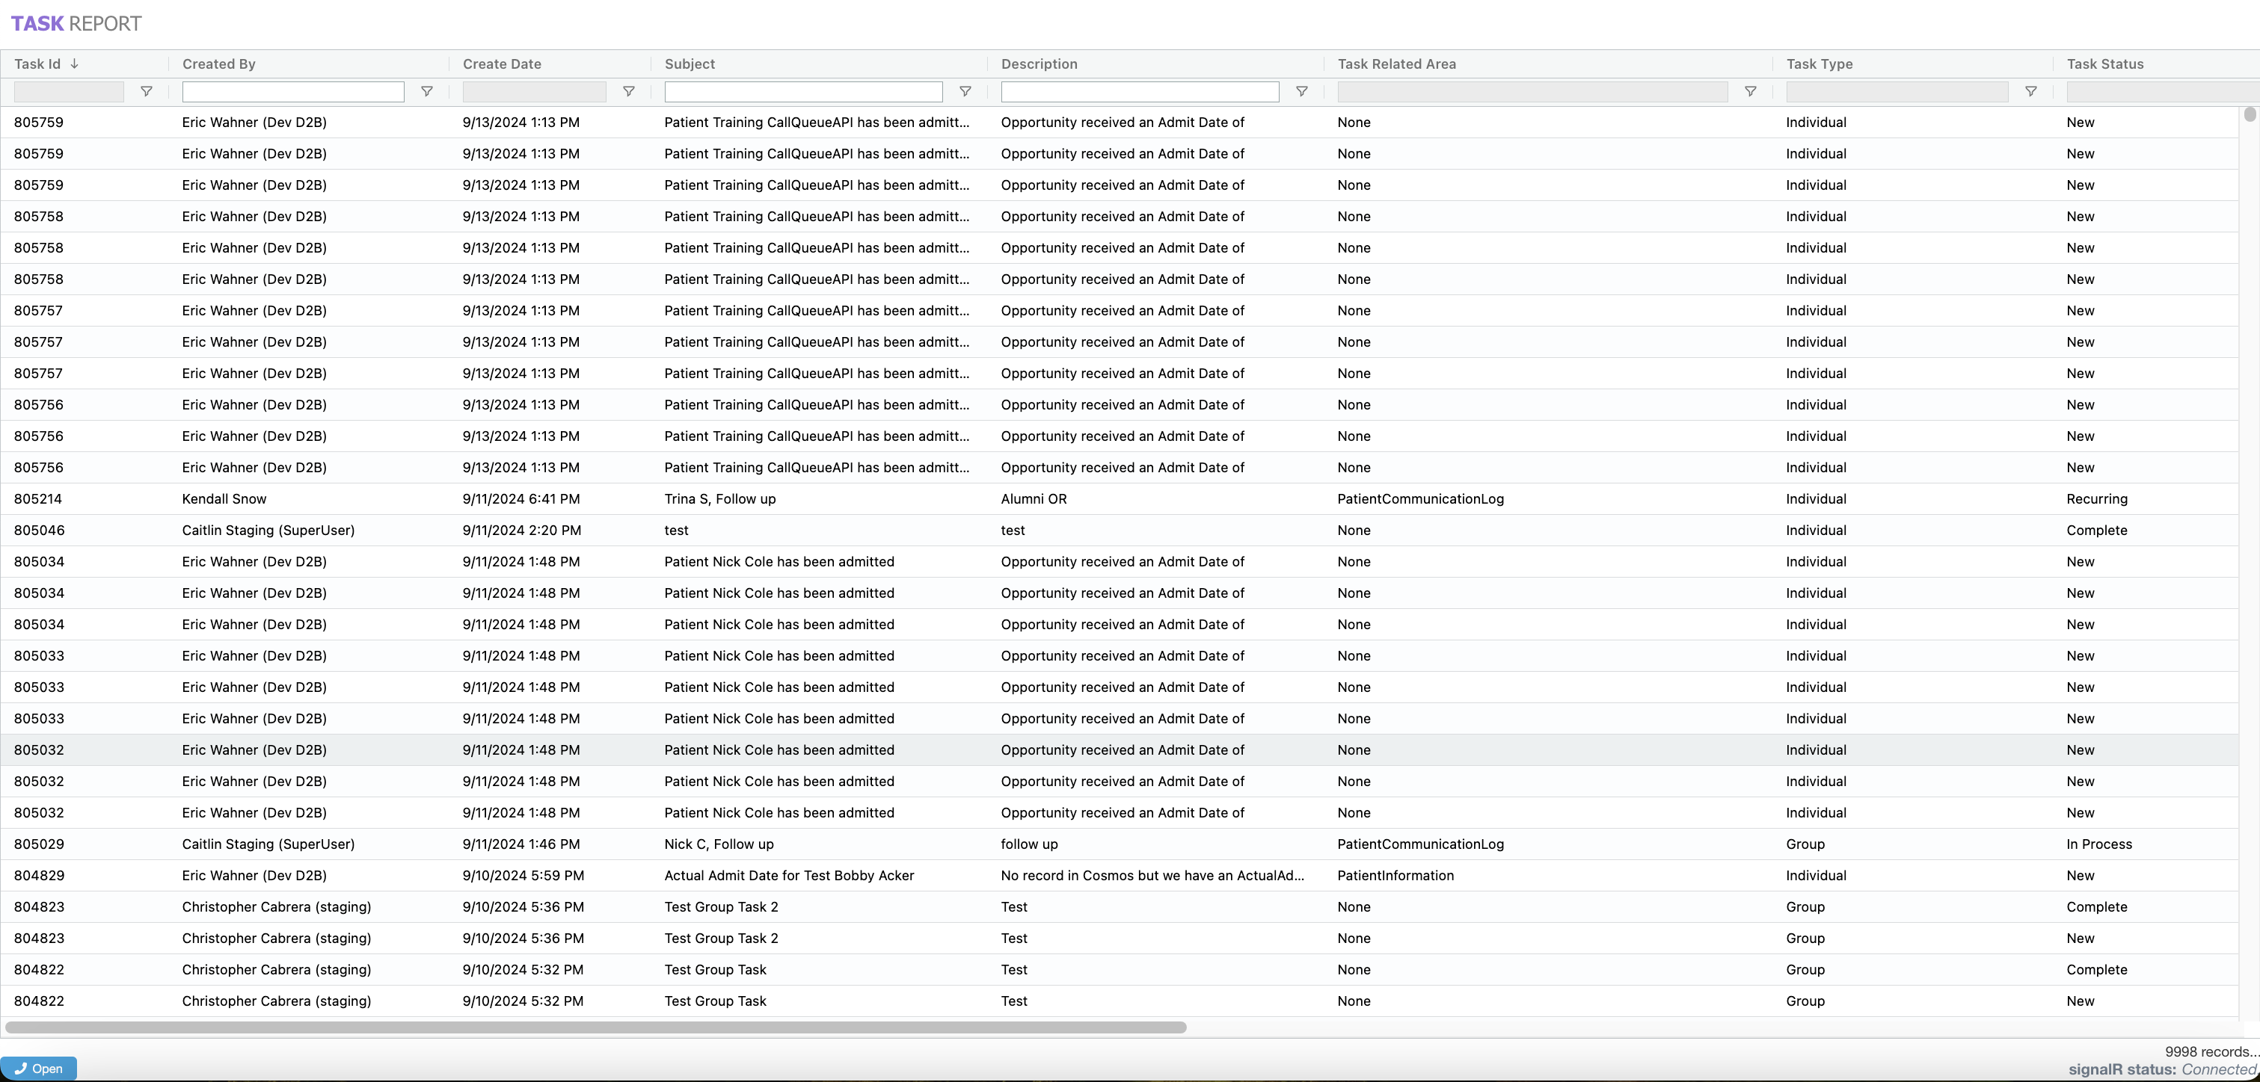Image resolution: width=2260 pixels, height=1082 pixels.
Task: Type in the Created By filter field
Action: pos(292,91)
